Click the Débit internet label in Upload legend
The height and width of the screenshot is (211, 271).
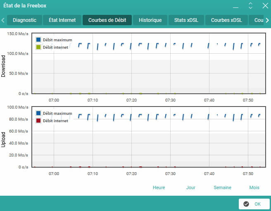55,121
